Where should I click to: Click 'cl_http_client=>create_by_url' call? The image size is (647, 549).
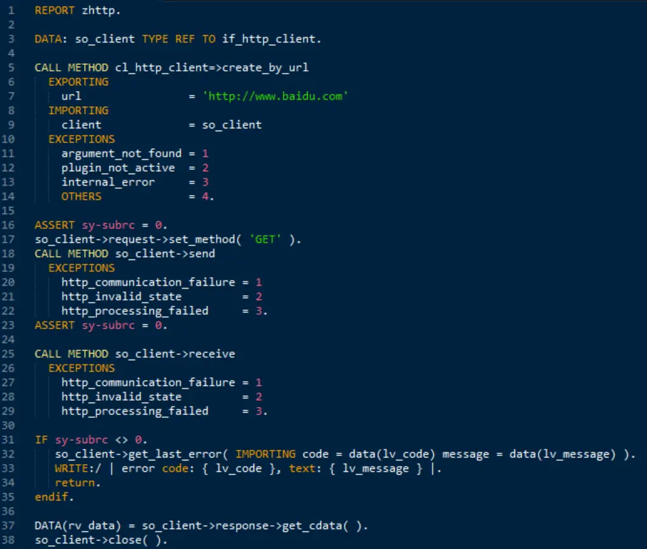coord(211,67)
